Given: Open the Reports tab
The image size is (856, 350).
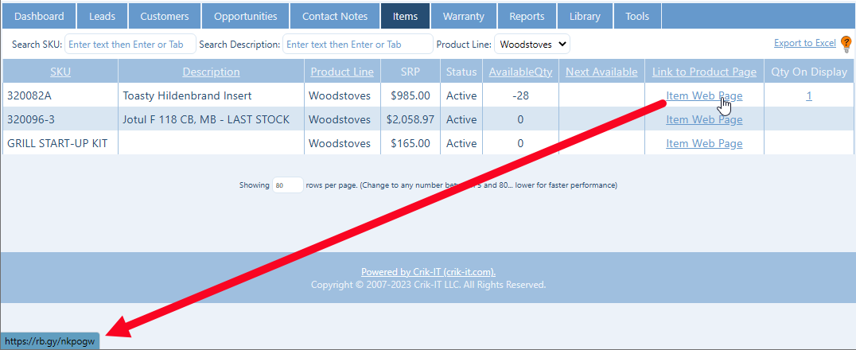Looking at the screenshot, I should 527,16.
